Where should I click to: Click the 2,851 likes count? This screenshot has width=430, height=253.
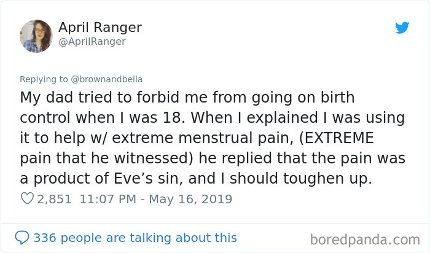(x=54, y=199)
